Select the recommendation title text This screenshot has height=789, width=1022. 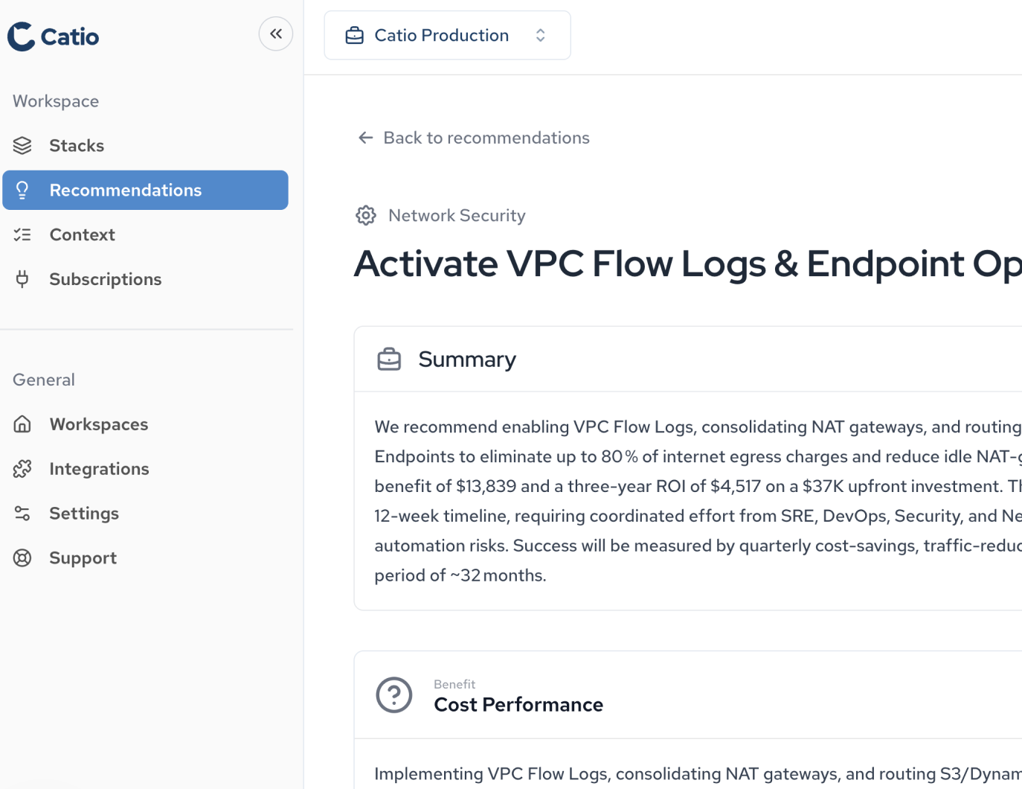tap(669, 263)
